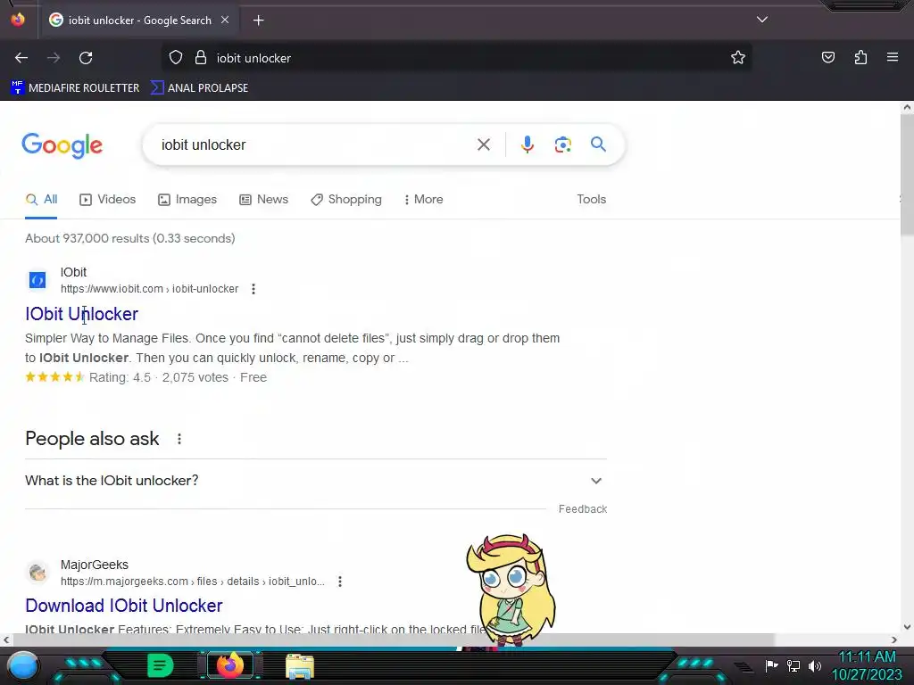Start voice search with microphone icon
Screen dimensions: 914x685
(x=527, y=144)
